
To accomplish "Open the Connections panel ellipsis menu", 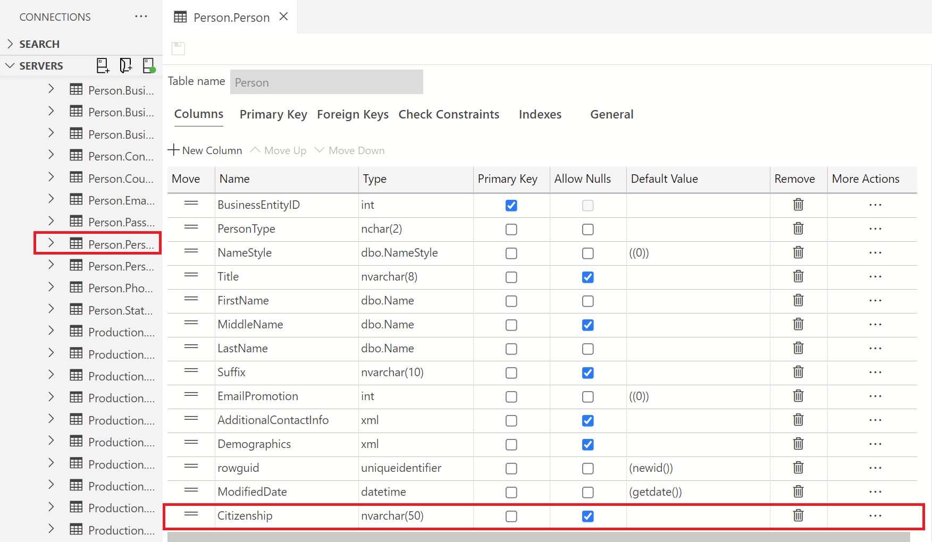I will pyautogui.click(x=141, y=16).
